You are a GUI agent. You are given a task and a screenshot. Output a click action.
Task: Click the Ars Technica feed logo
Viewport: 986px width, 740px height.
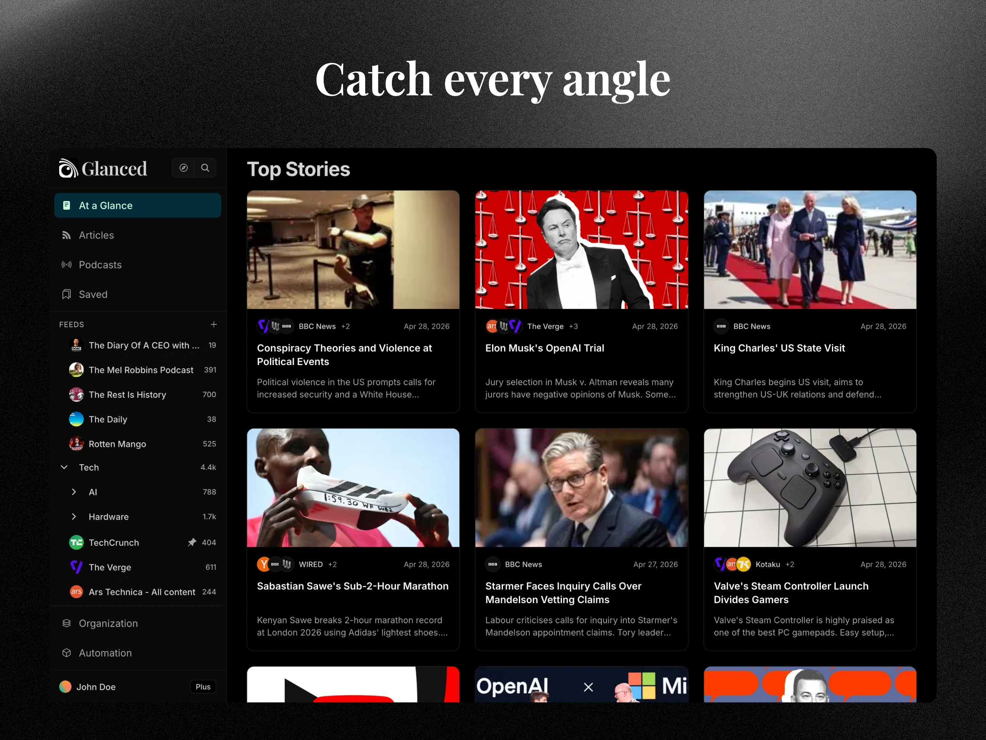pyautogui.click(x=76, y=592)
